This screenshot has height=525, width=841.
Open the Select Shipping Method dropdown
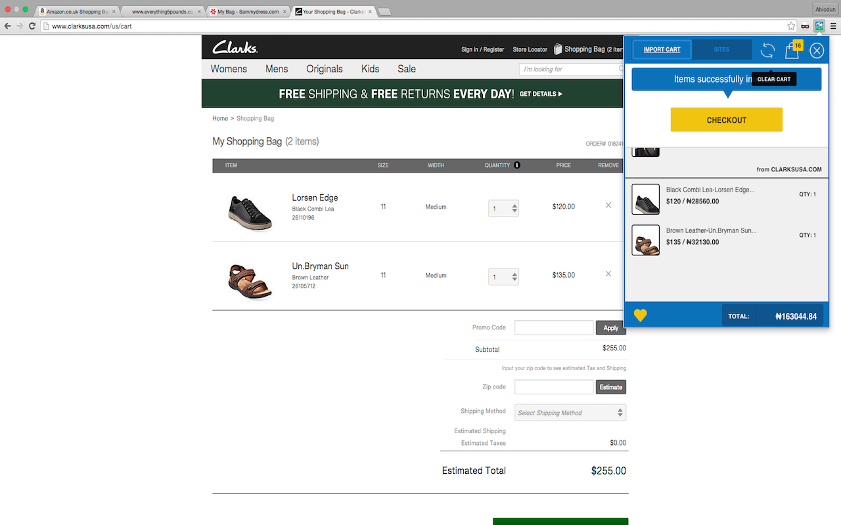570,413
